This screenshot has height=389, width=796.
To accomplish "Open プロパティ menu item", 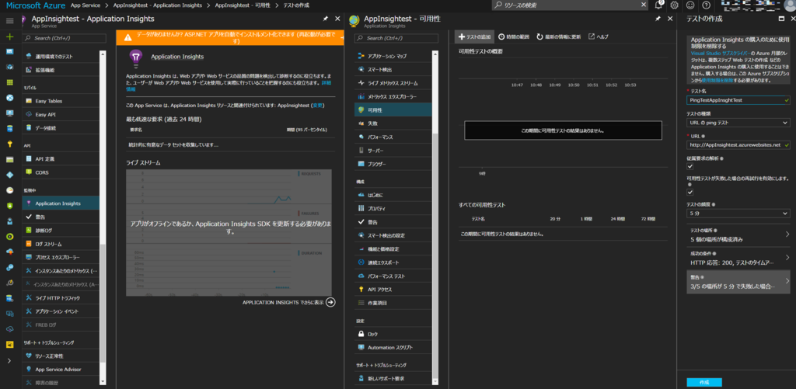I will [393, 208].
